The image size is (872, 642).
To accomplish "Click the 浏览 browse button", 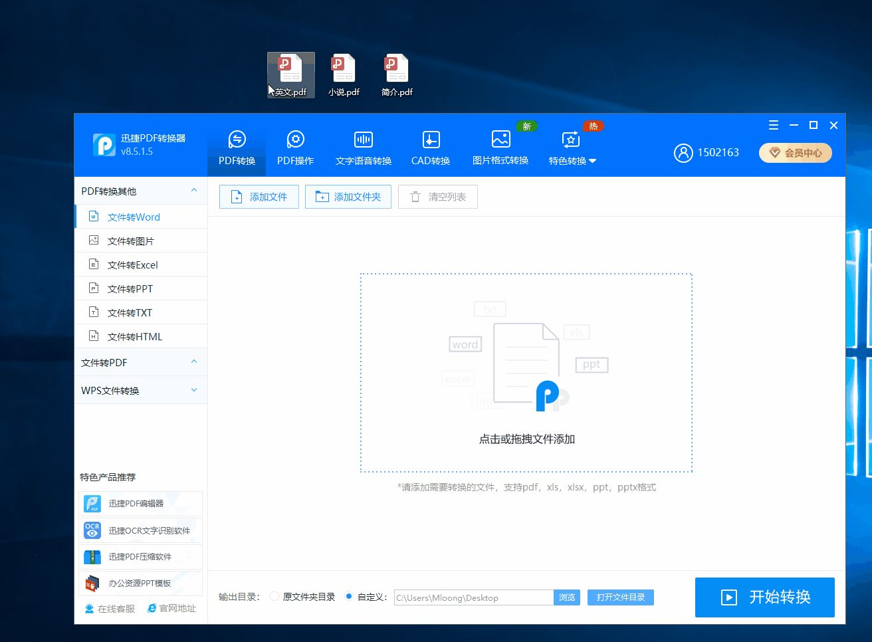I will coord(567,597).
